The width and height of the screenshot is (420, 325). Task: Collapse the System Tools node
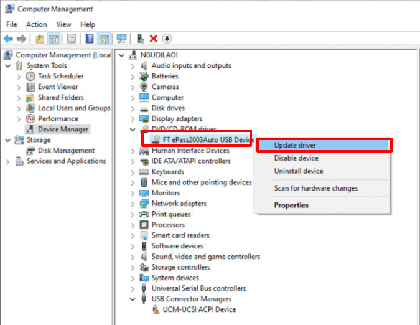[7, 65]
